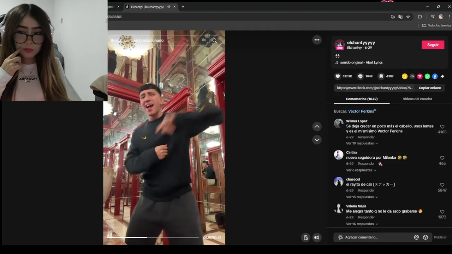
Task: Like Cinthia's comment
Action: coord(442,158)
